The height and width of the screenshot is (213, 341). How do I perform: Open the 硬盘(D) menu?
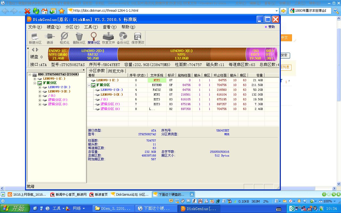tap(54, 27)
